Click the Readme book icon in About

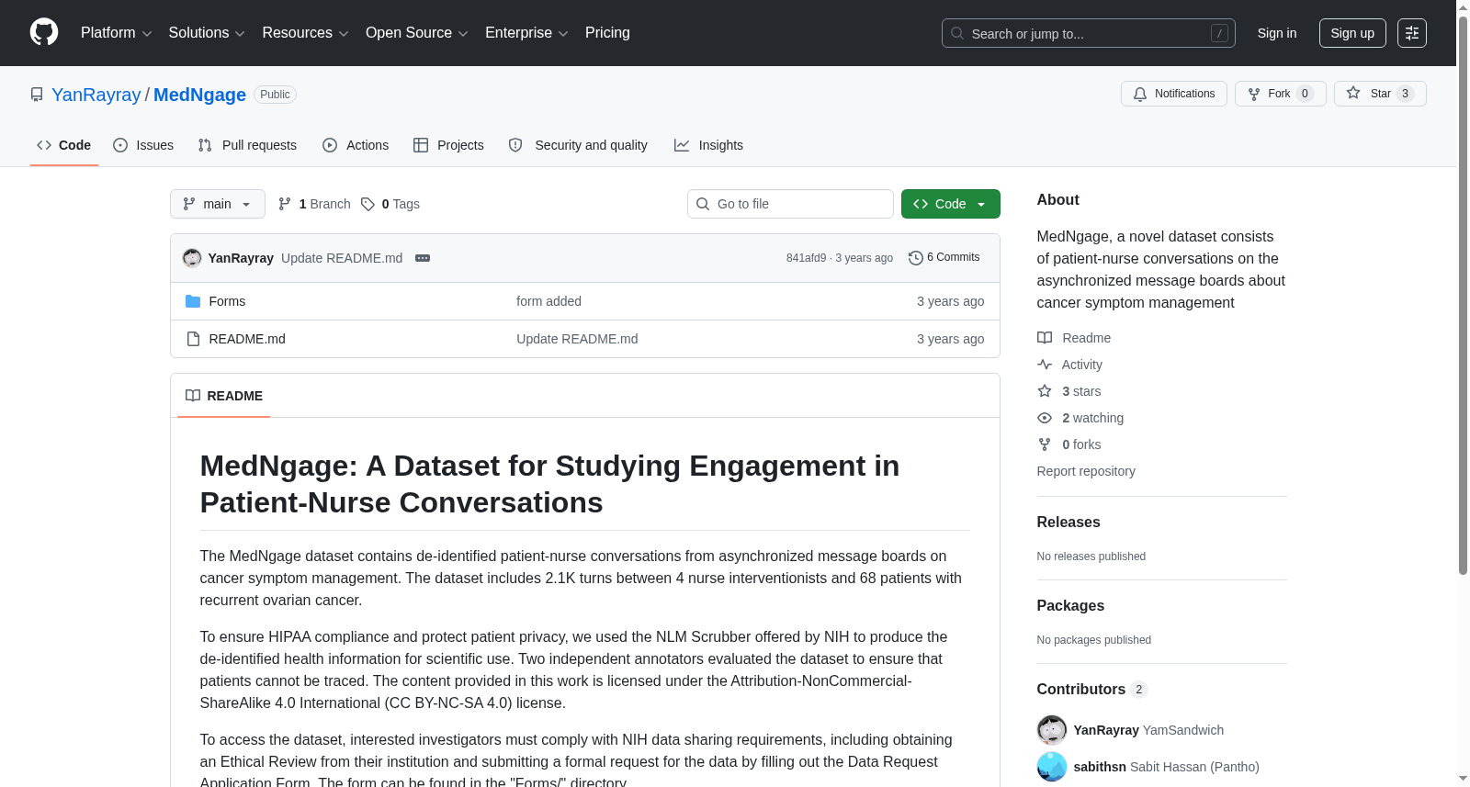click(1045, 338)
